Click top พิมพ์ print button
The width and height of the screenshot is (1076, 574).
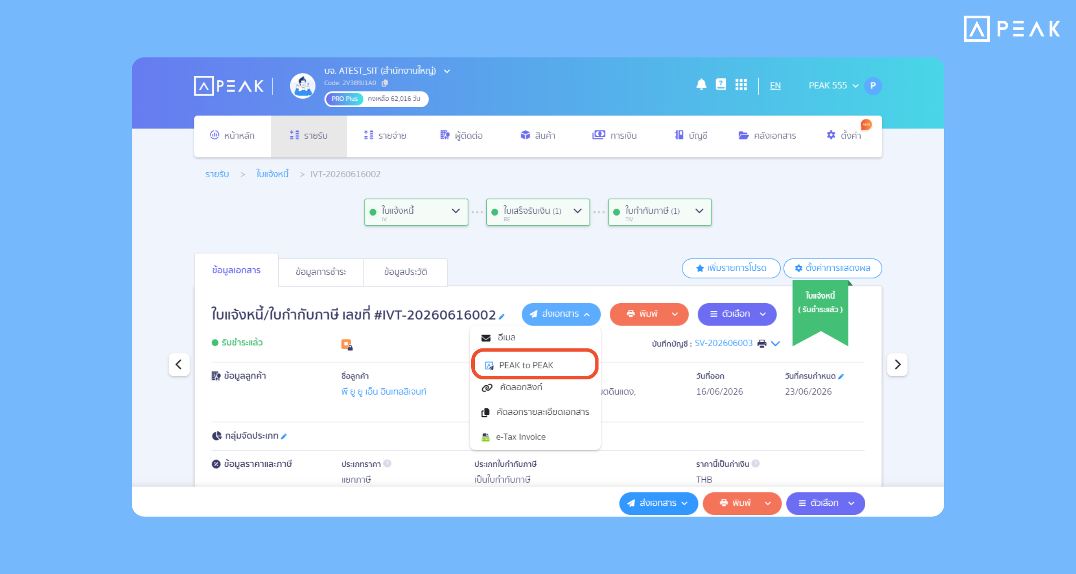click(642, 314)
